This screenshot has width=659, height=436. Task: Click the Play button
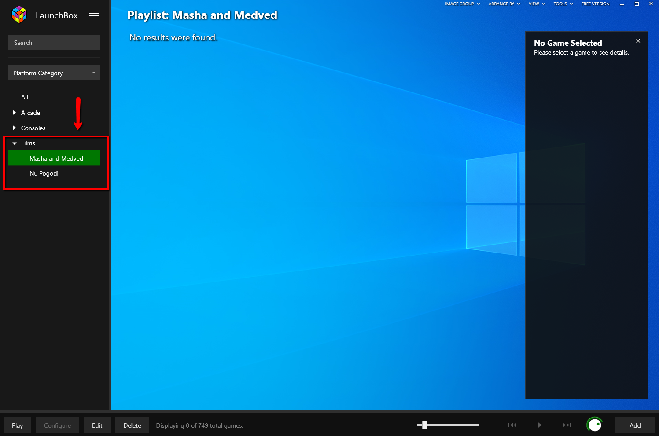18,425
